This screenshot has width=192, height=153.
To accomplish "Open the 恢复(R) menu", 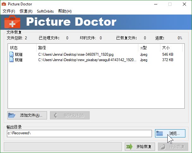I will click(26, 11).
